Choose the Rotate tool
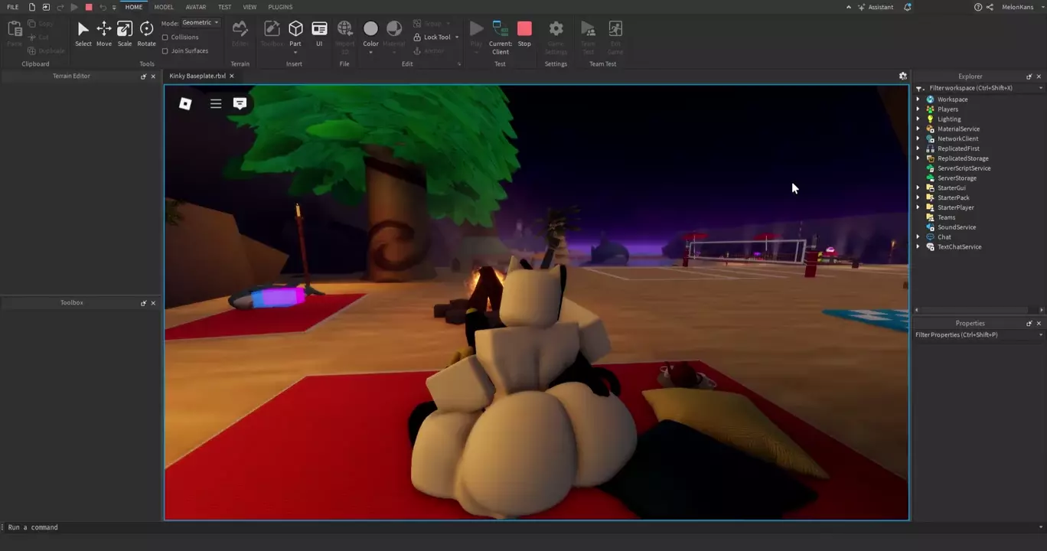Viewport: 1047px width, 551px height. coord(146,34)
